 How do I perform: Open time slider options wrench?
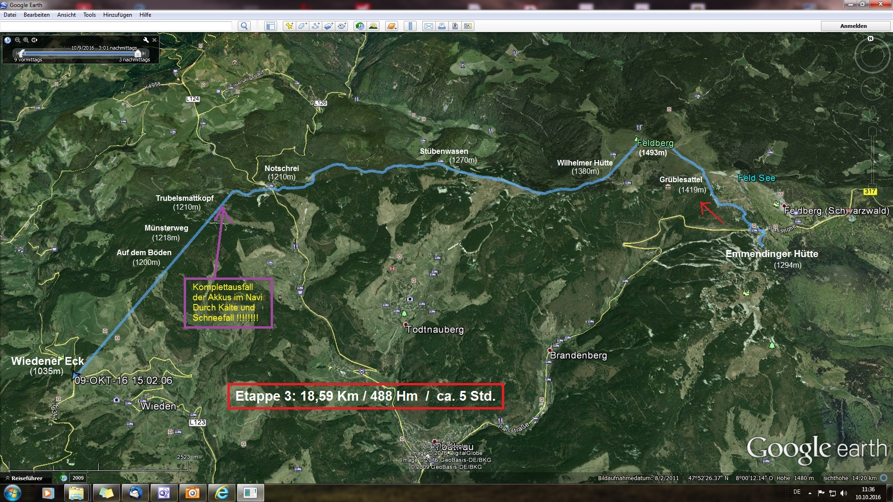[x=146, y=40]
